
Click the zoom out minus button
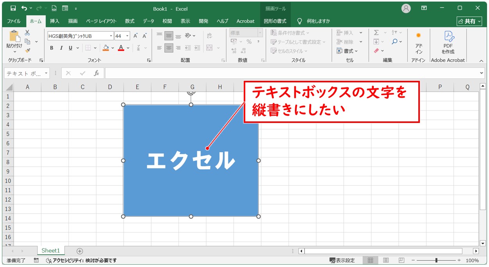pyautogui.click(x=413, y=260)
